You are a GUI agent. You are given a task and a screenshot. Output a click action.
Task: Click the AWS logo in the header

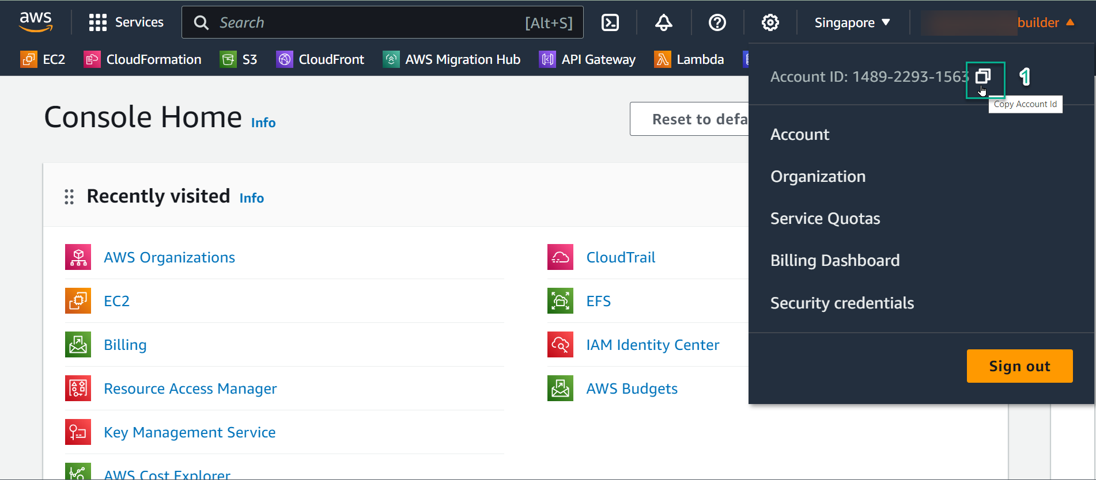[36, 22]
